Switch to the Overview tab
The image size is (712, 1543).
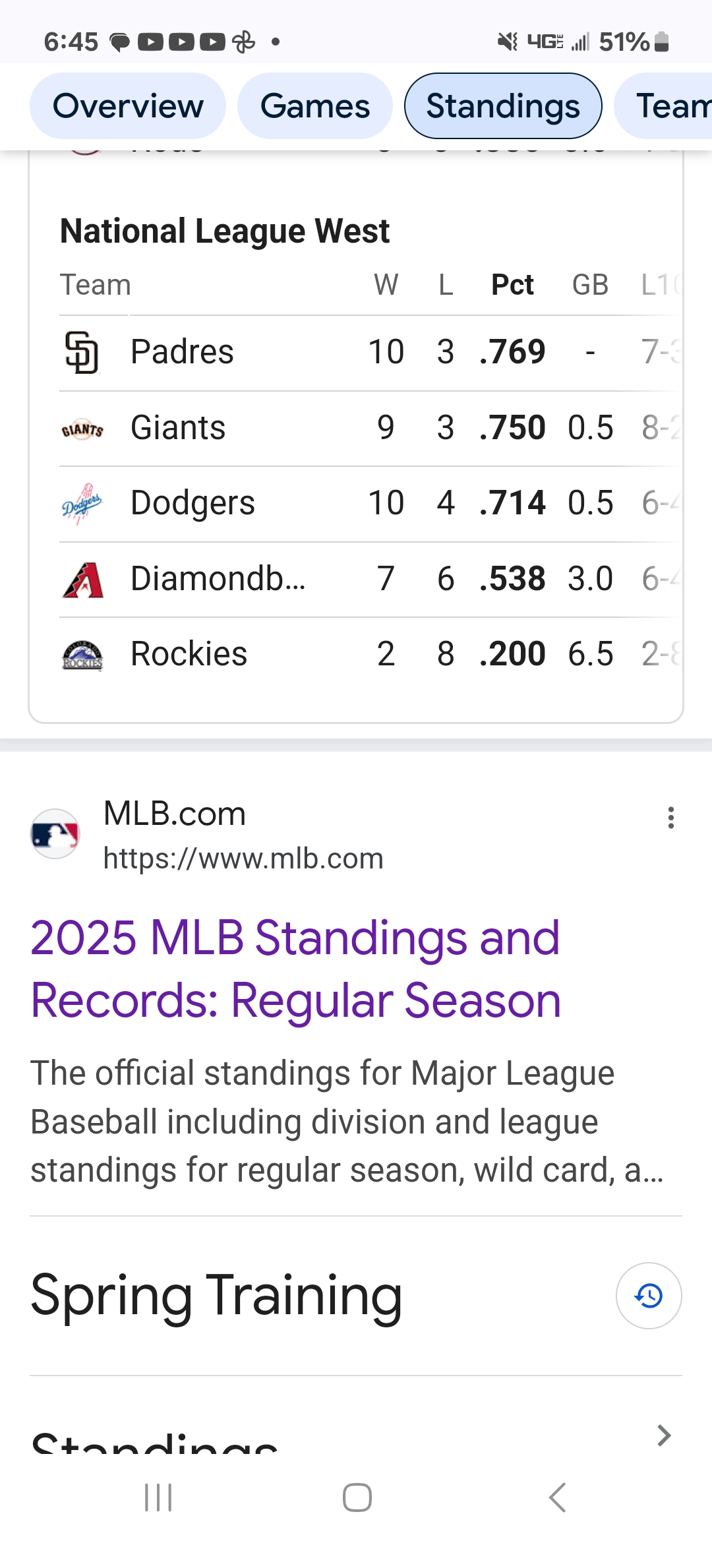[x=128, y=106]
